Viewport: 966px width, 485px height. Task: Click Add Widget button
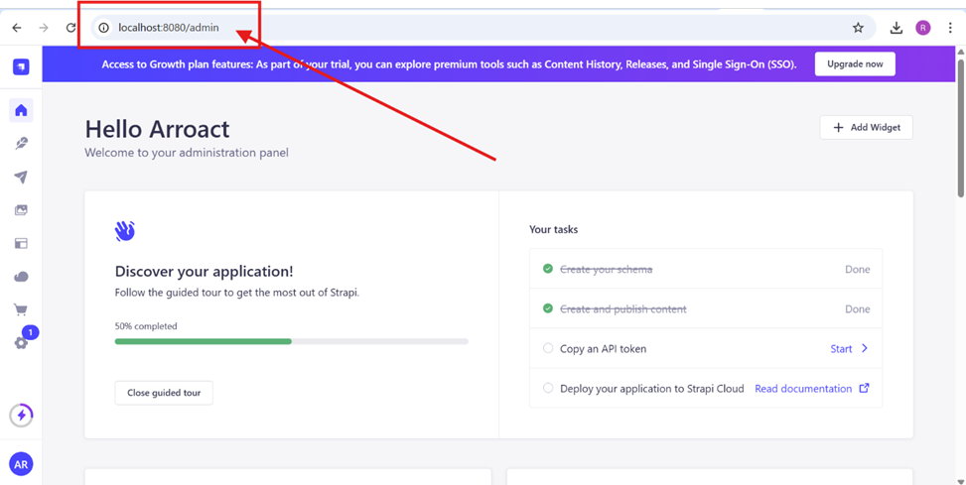point(866,127)
